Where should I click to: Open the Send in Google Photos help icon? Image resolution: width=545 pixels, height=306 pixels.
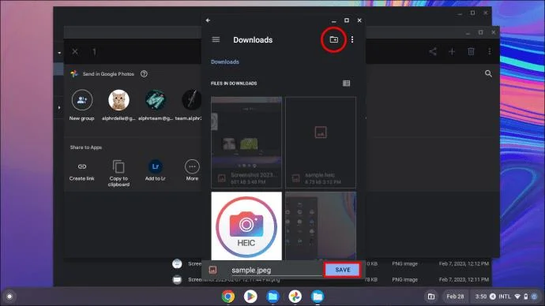tap(144, 74)
